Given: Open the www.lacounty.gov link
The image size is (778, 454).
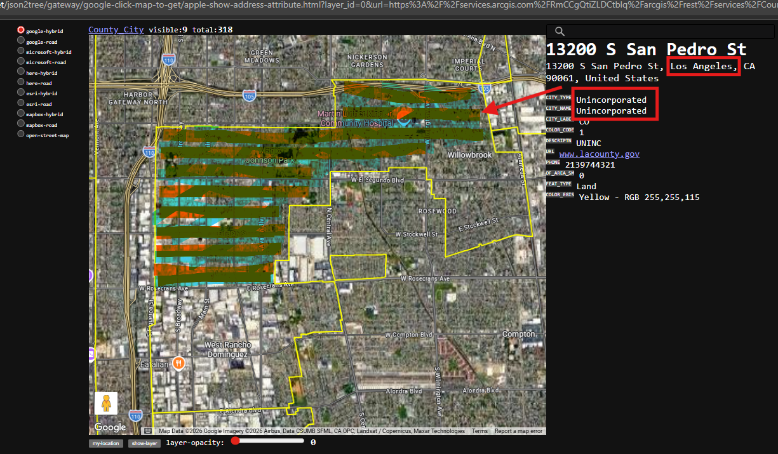Looking at the screenshot, I should (x=599, y=154).
